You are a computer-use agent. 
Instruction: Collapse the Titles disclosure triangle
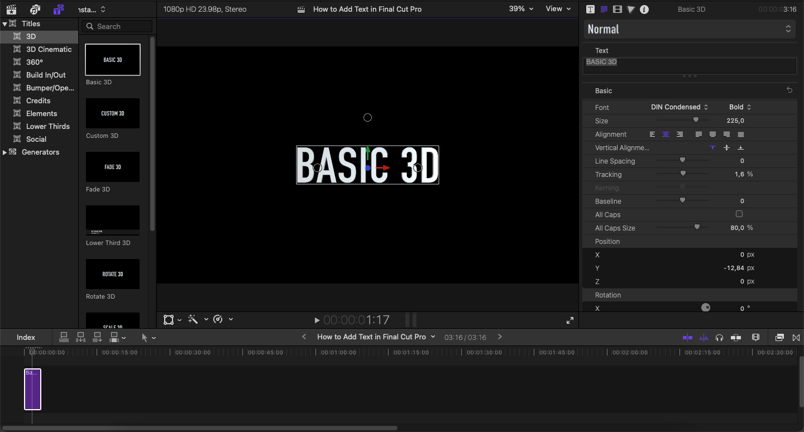(4, 23)
